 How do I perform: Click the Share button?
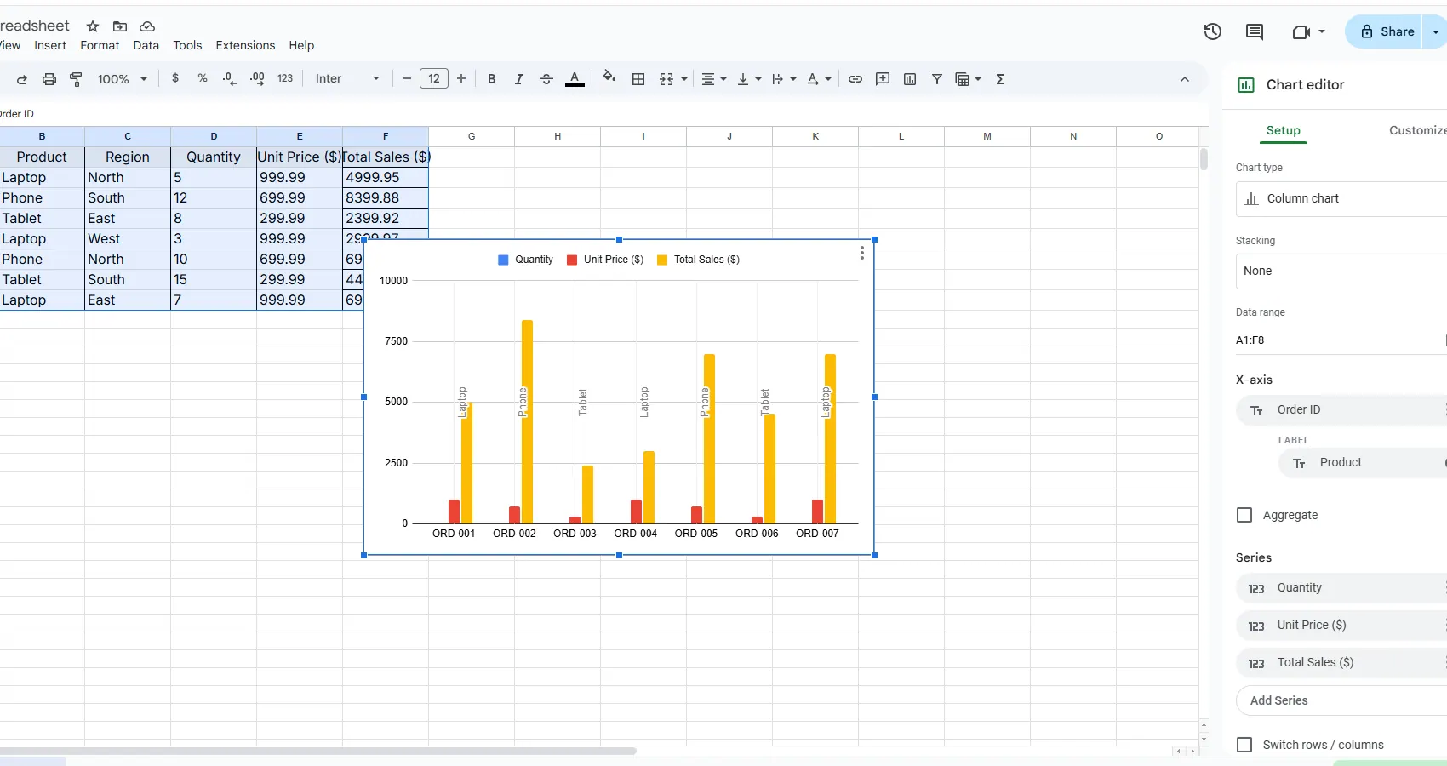click(x=1387, y=31)
